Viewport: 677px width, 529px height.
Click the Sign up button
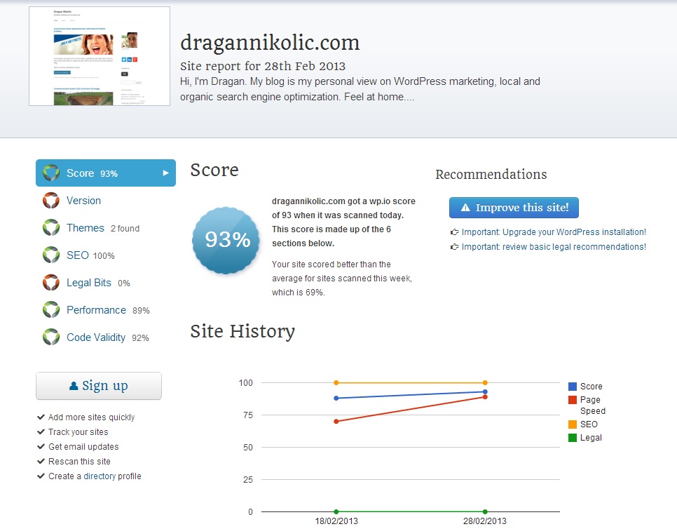[99, 386]
